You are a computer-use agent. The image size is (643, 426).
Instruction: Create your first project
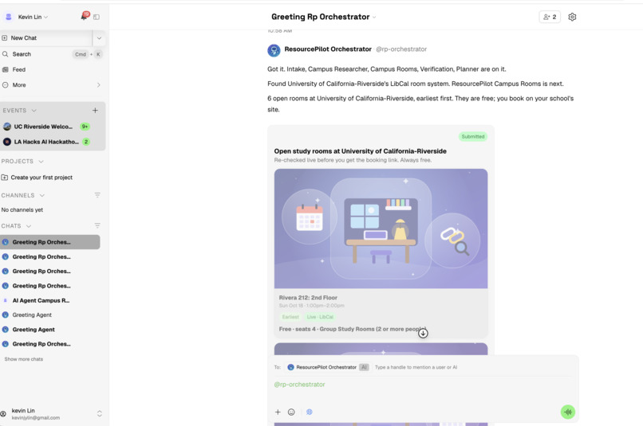pyautogui.click(x=37, y=178)
